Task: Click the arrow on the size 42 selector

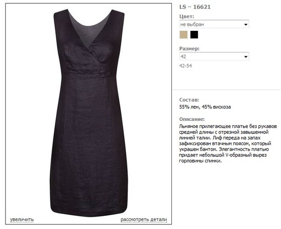Action: [x=246, y=57]
